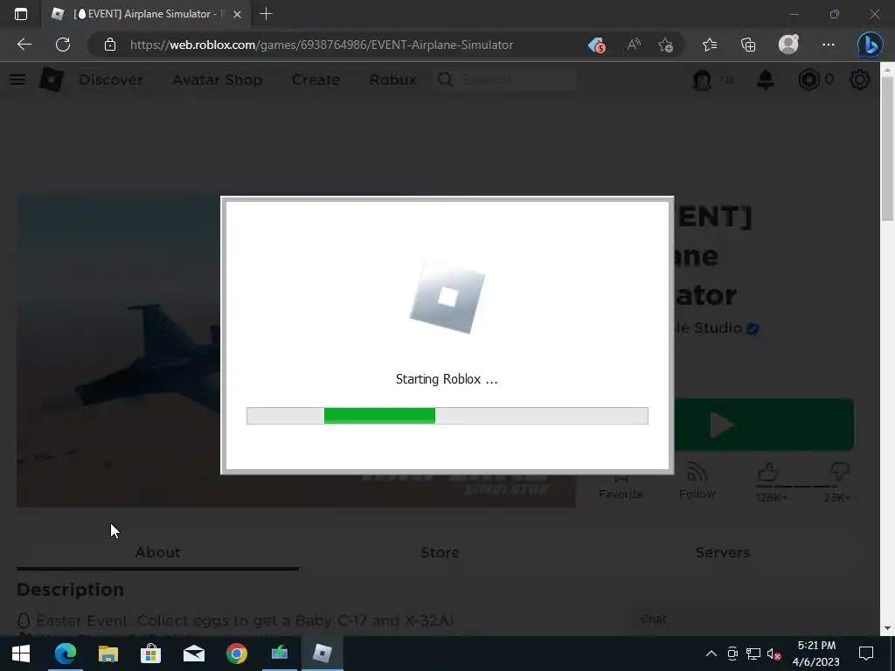The image size is (895, 671).
Task: Open a new browser tab
Action: 266,14
